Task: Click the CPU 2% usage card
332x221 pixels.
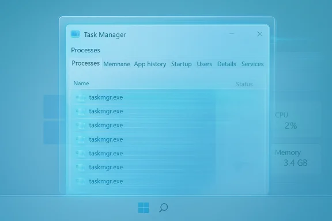Action: [296, 120]
